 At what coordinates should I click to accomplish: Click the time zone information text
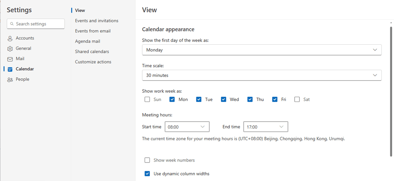click(x=244, y=139)
